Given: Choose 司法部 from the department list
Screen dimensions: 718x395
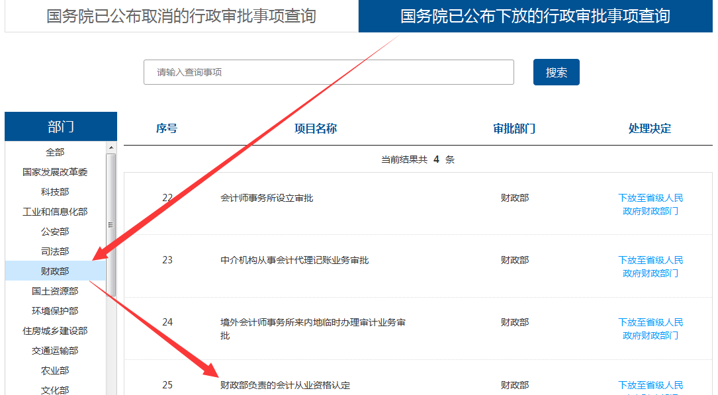Looking at the screenshot, I should pos(55,251).
